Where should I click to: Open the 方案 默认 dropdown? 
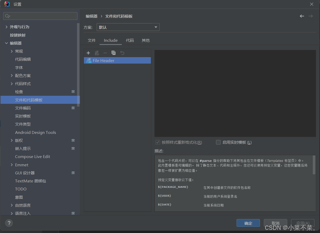tap(128, 27)
